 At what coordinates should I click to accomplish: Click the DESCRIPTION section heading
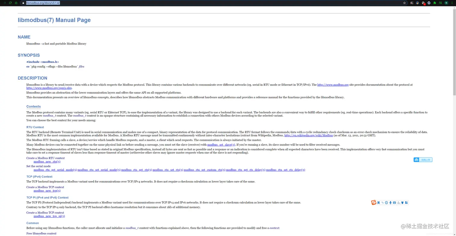click(x=33, y=78)
